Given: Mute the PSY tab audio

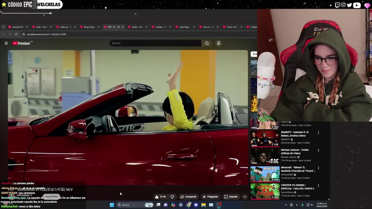Looking at the screenshot, I should [118, 27].
